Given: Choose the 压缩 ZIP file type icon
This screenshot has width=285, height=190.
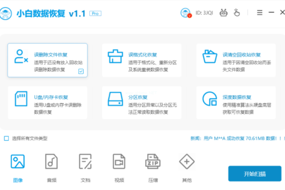Looking at the screenshot, I should tap(153, 161).
